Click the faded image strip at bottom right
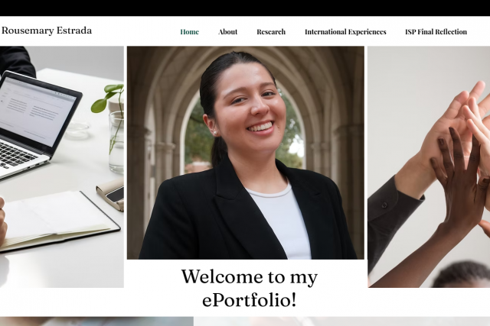This screenshot has width=490, height=326. click(x=341, y=321)
